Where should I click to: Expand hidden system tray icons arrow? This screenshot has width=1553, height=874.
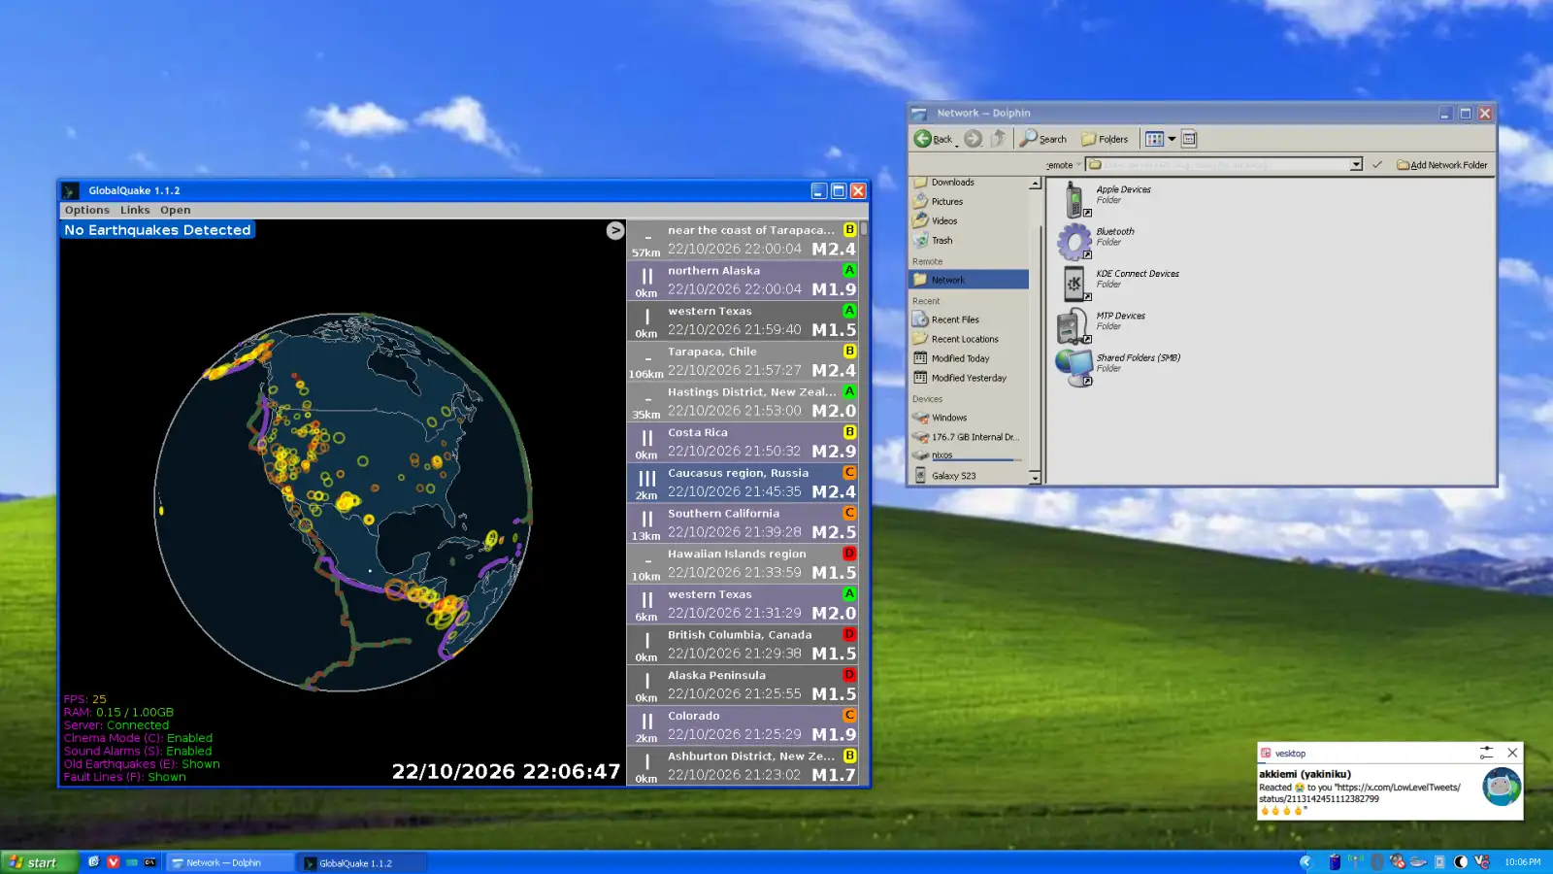coord(1306,862)
